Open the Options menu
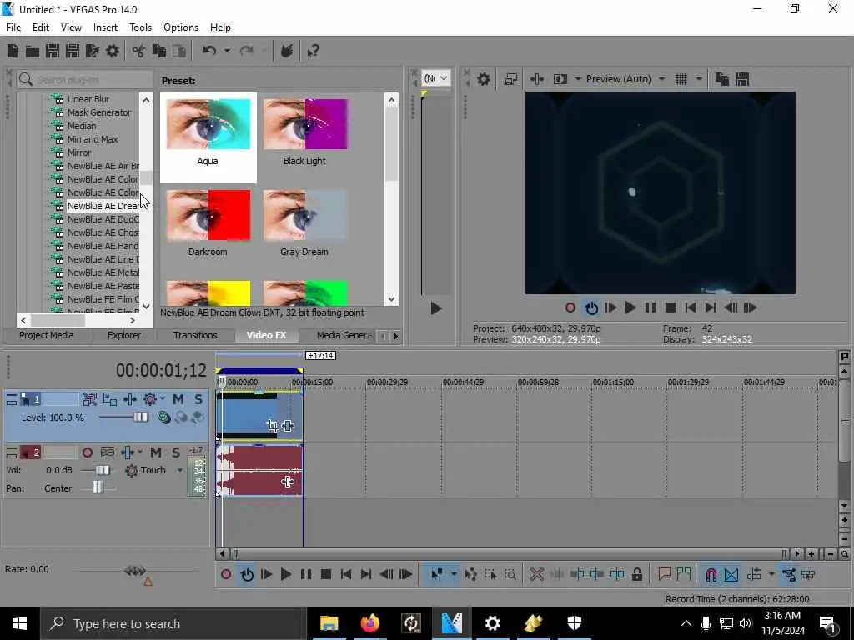The image size is (854, 640). 181,27
